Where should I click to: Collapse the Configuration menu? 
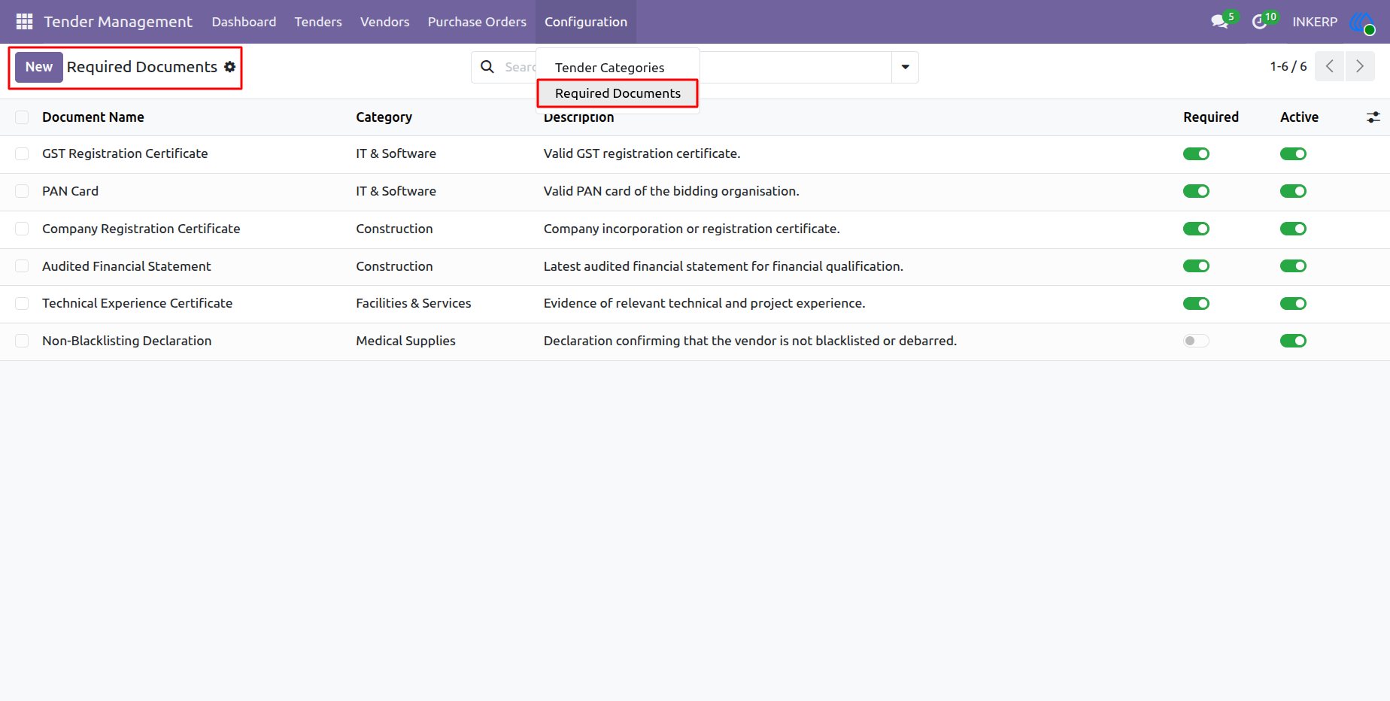[586, 22]
